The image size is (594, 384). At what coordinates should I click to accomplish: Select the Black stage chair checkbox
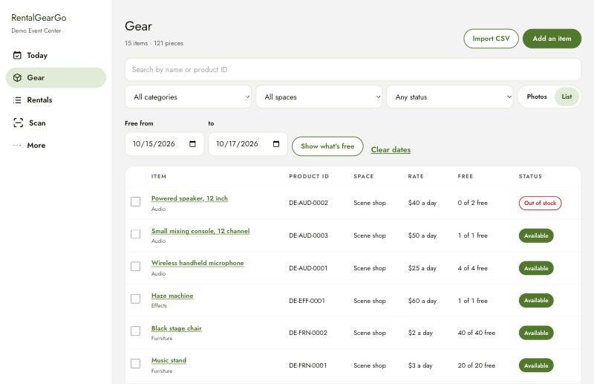pos(135,331)
